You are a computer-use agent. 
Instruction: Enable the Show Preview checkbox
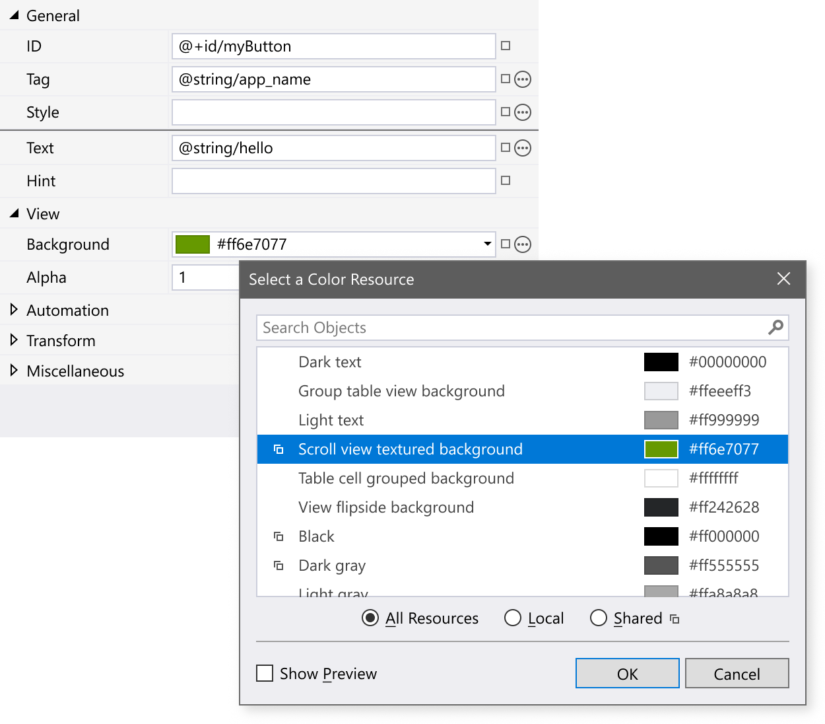(264, 672)
